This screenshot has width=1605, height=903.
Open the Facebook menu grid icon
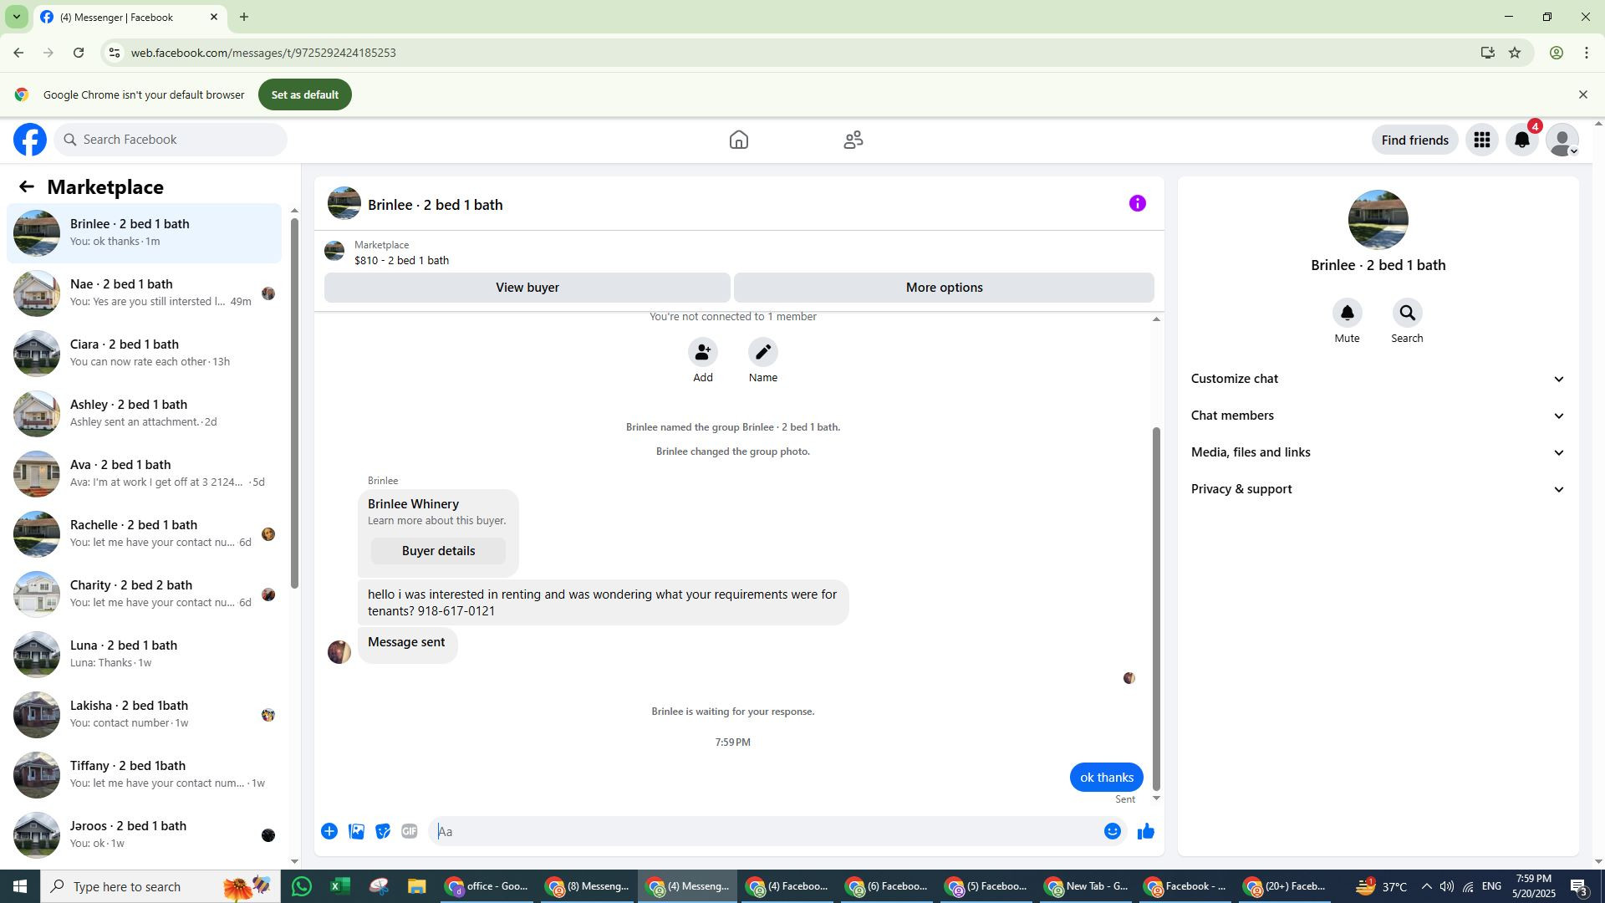pos(1481,140)
